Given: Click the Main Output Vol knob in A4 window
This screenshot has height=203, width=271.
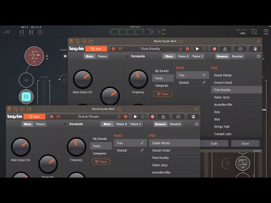Looking at the screenshot, I should 82,79.
